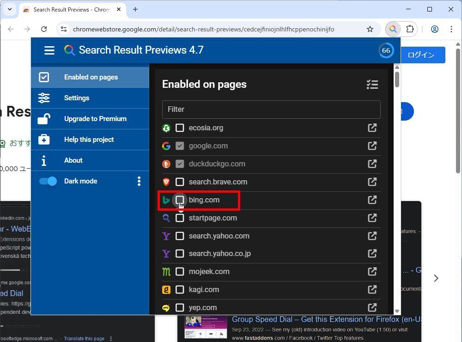Check the search.yahoo.co.jp checkbox
The width and height of the screenshot is (462, 342).
pos(180,254)
